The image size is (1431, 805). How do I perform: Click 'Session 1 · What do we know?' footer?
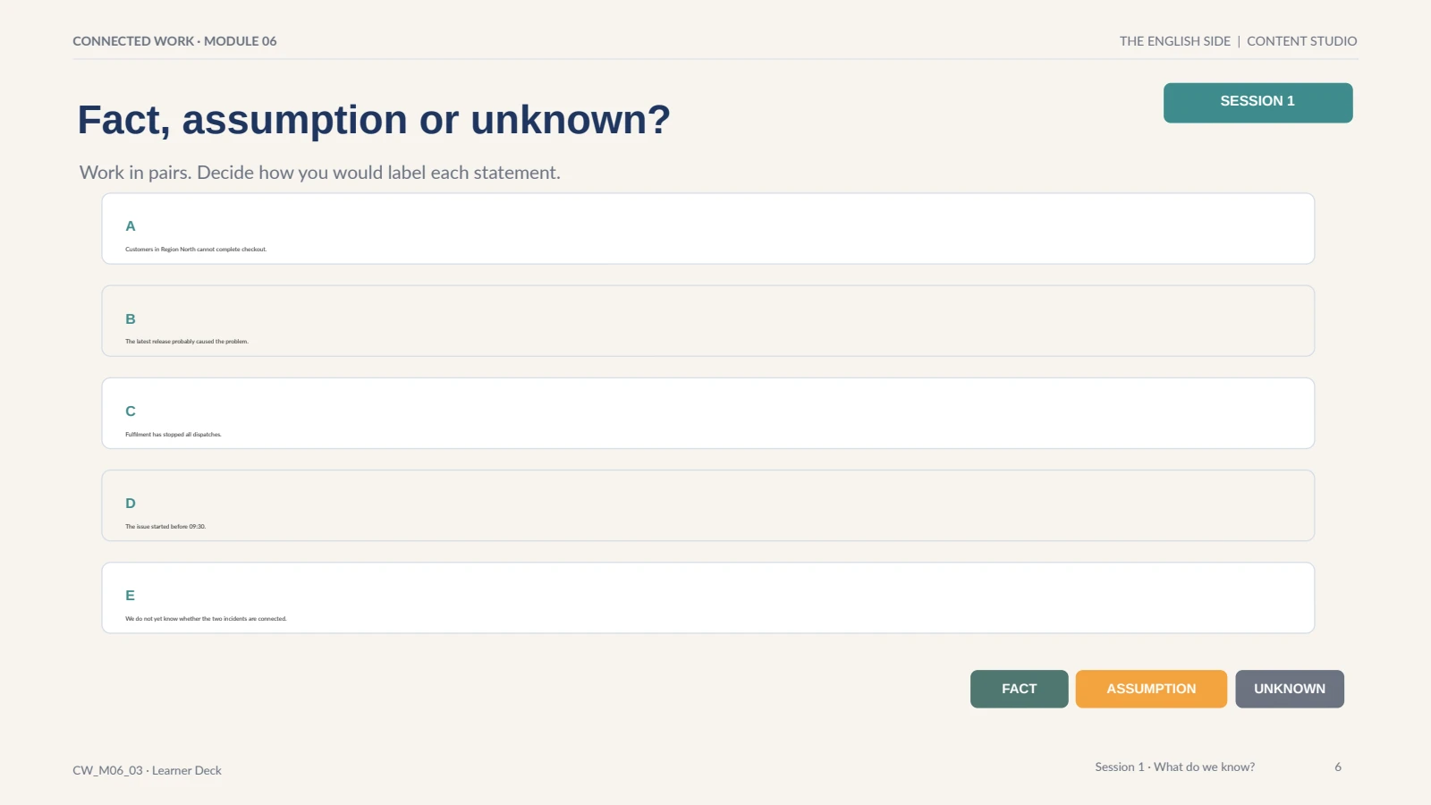[x=1175, y=767]
